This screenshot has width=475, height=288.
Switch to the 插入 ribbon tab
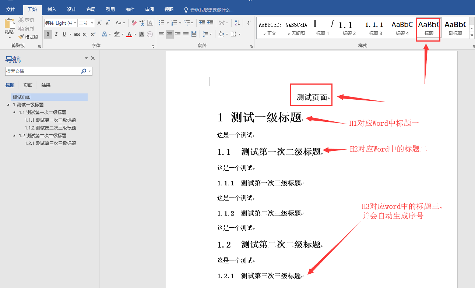pos(52,9)
